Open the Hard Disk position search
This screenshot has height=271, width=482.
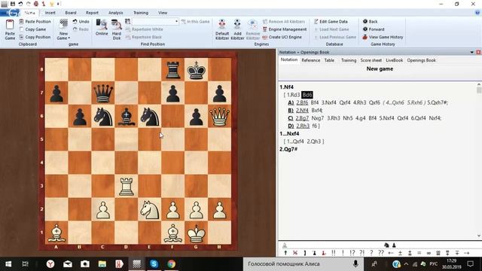[117, 29]
